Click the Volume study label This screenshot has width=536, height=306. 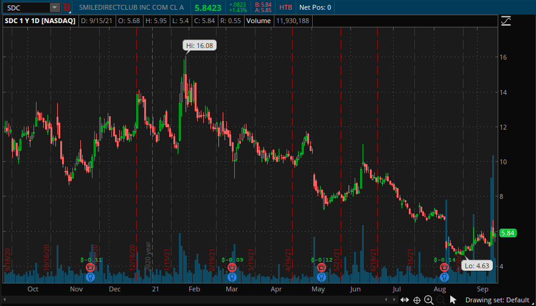click(x=259, y=21)
